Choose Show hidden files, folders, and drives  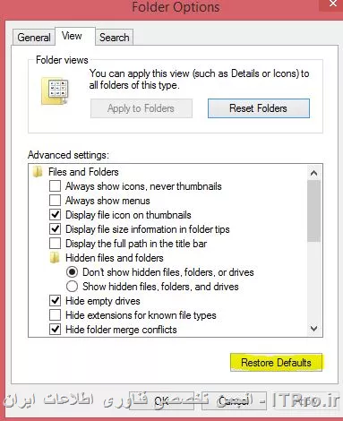72,287
